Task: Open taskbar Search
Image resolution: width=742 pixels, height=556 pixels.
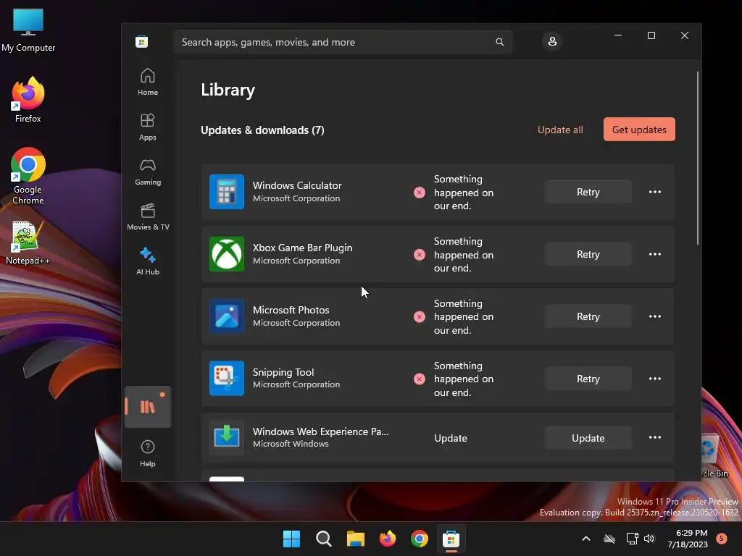Action: point(324,539)
